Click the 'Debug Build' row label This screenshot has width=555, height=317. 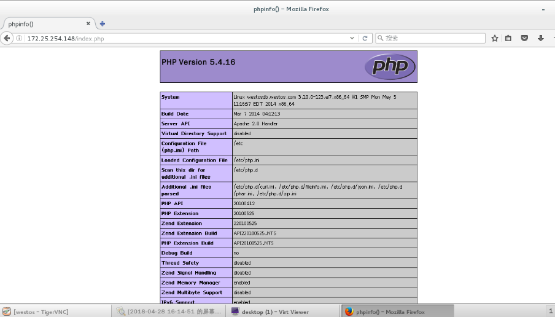pos(177,253)
